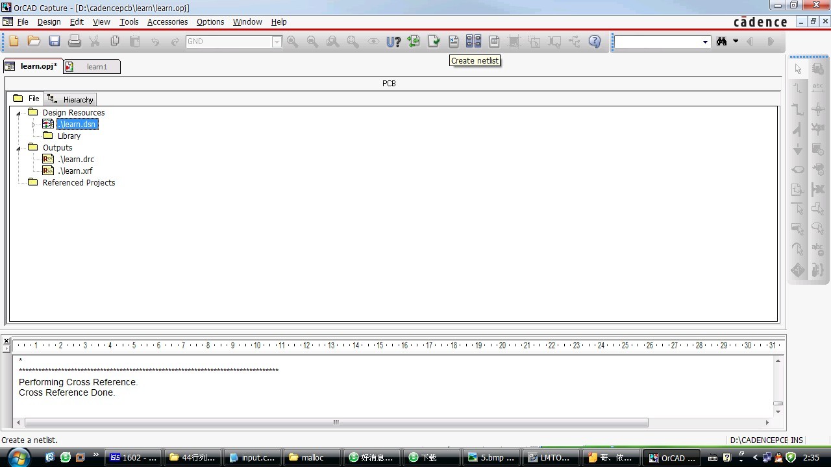The width and height of the screenshot is (831, 467).
Task: Open the View menu
Action: click(x=101, y=21)
